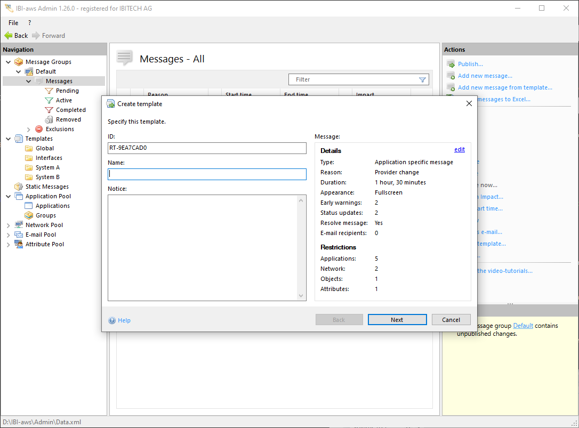Click the green Back arrow icon

tap(8, 36)
